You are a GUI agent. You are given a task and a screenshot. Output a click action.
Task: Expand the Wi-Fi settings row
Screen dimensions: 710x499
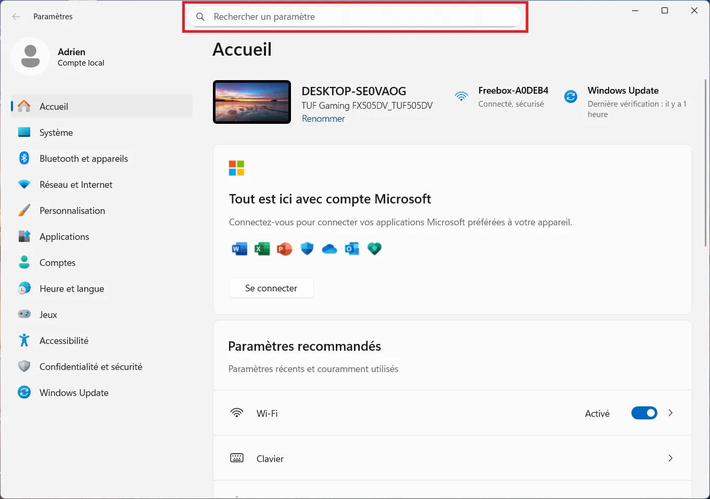coord(670,413)
